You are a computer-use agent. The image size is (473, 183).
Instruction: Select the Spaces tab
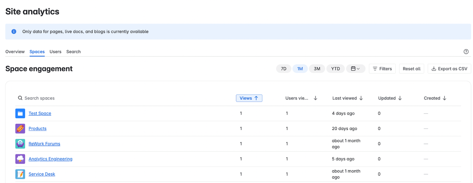point(37,52)
